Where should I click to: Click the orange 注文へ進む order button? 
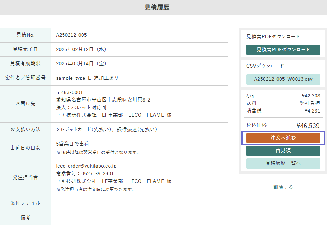[x=283, y=138]
